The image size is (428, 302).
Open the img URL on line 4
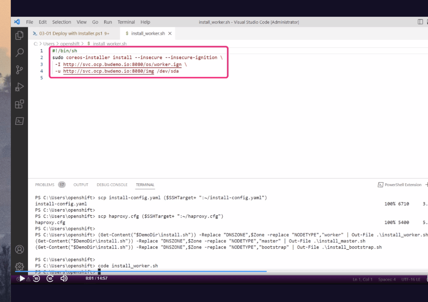point(109,71)
